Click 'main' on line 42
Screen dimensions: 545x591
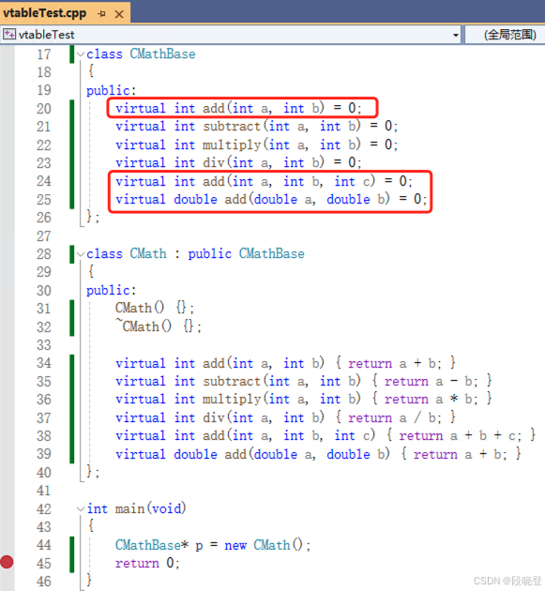[129, 508]
